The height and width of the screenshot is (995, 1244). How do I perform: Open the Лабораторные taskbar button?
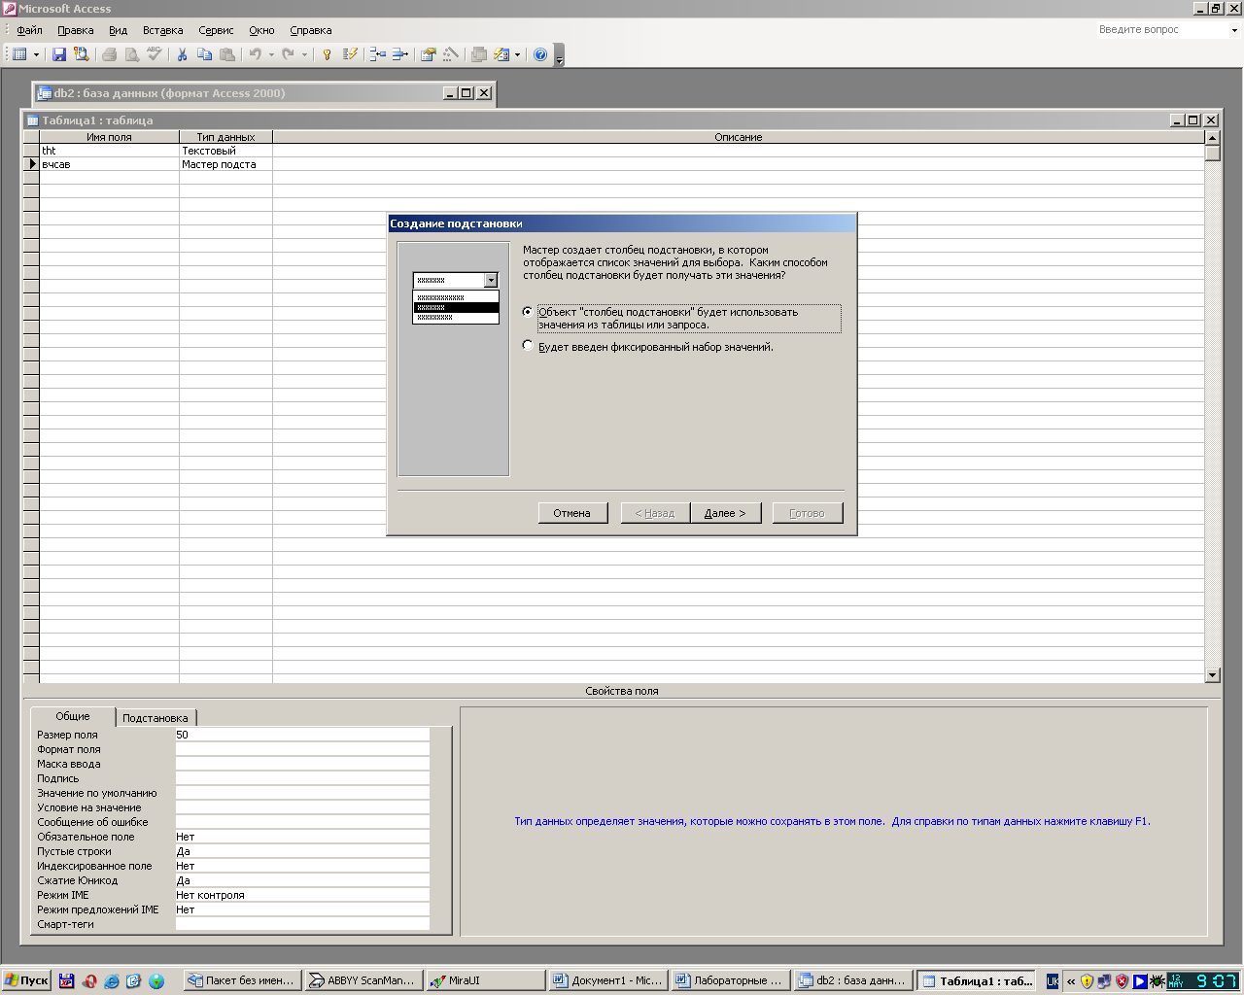[730, 980]
